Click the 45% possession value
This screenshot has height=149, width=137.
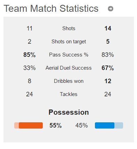[x=82, y=125]
